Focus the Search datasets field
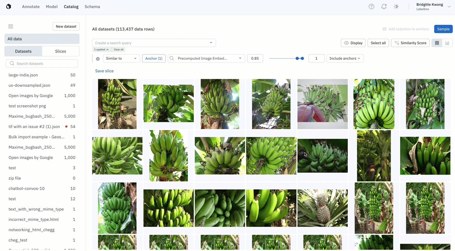455x251 pixels. [42, 64]
